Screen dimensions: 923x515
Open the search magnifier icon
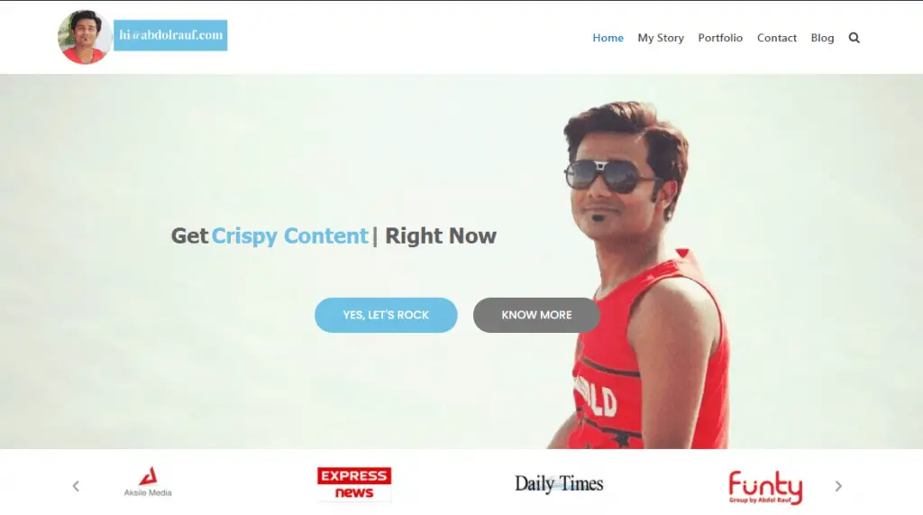pos(854,38)
